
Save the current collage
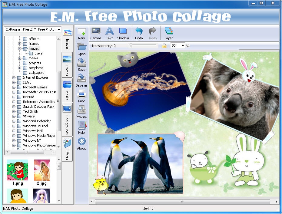(x=81, y=65)
